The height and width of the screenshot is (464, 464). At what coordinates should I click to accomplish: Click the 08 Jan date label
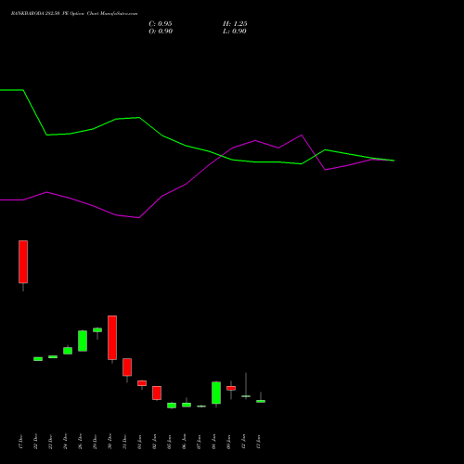[x=213, y=442]
